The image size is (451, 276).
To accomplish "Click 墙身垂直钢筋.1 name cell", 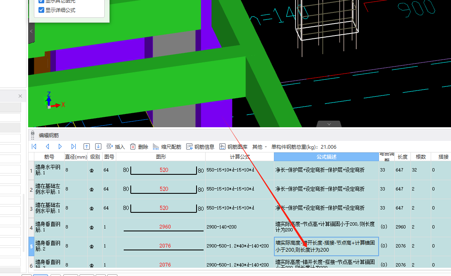I will tap(49, 227).
